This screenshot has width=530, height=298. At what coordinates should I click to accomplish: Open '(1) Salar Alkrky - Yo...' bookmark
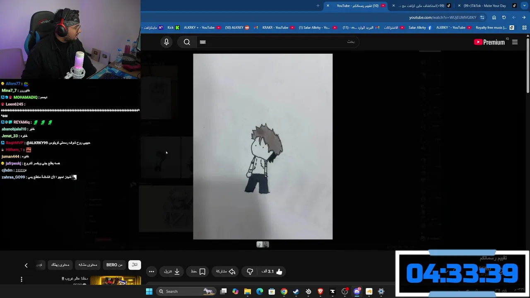318,28
